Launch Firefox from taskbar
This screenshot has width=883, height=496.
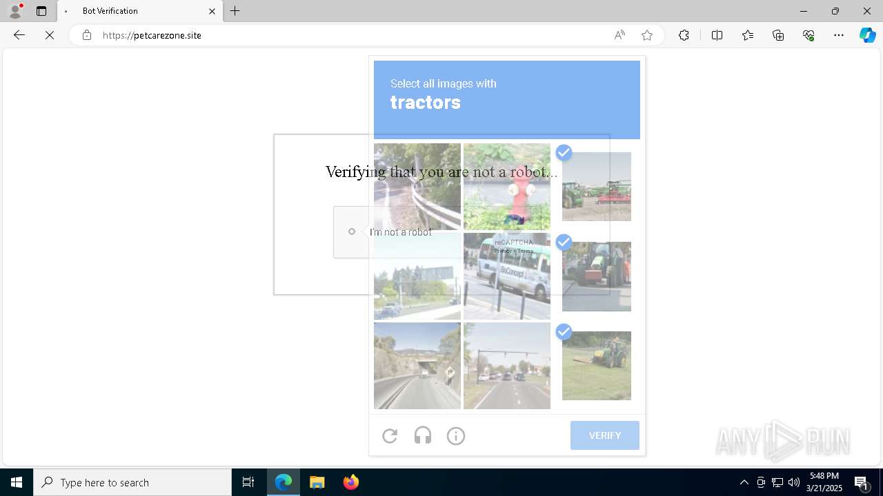350,482
